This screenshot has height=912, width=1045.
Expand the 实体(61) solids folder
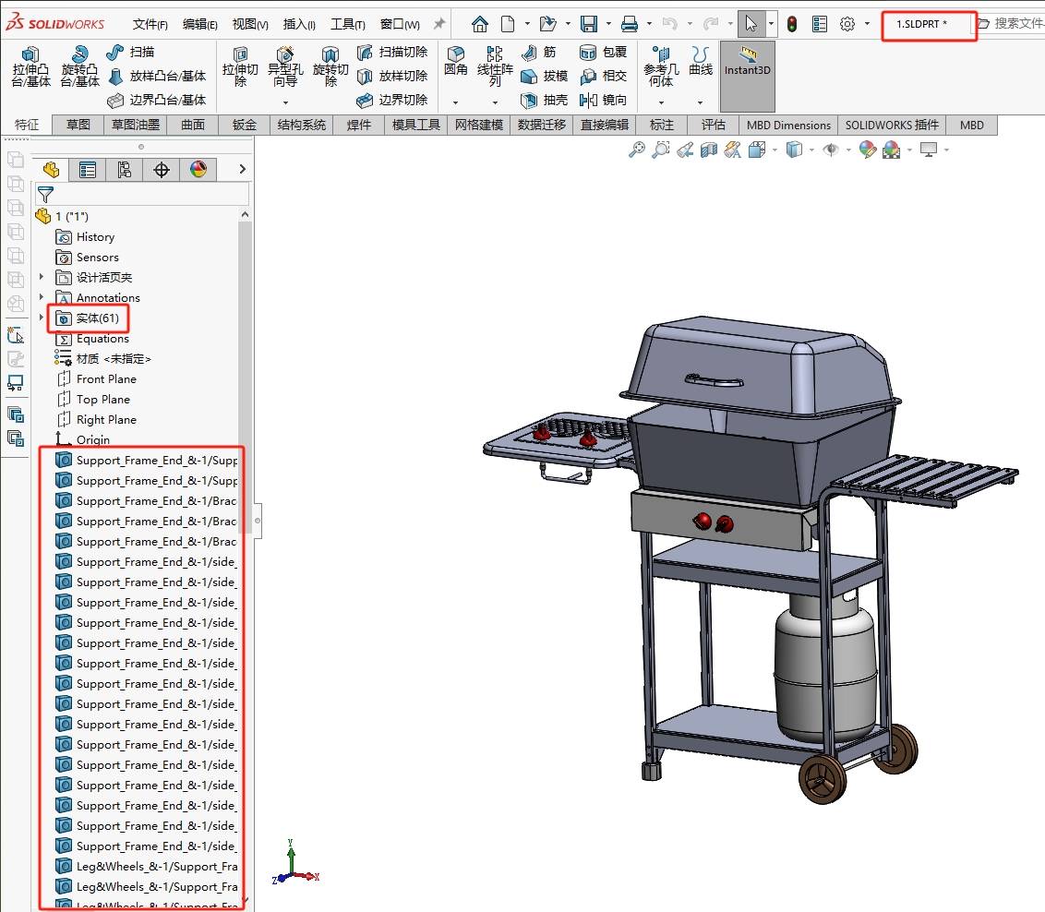(41, 318)
